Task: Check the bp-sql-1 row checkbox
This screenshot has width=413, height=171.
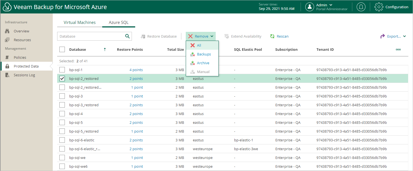Action: pos(62,70)
